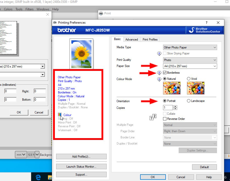The height and width of the screenshot is (181, 230).
Task: Click 'Colour Mode : Natural' in the settings summary
Action: pos(71,96)
